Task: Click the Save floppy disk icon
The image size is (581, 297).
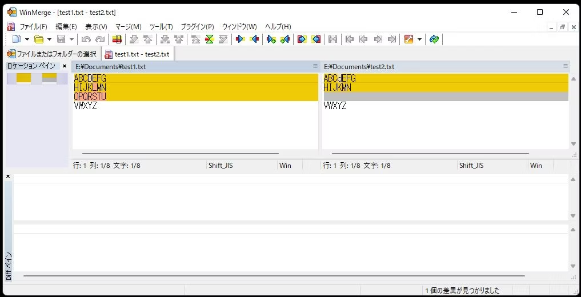Action: coord(61,39)
